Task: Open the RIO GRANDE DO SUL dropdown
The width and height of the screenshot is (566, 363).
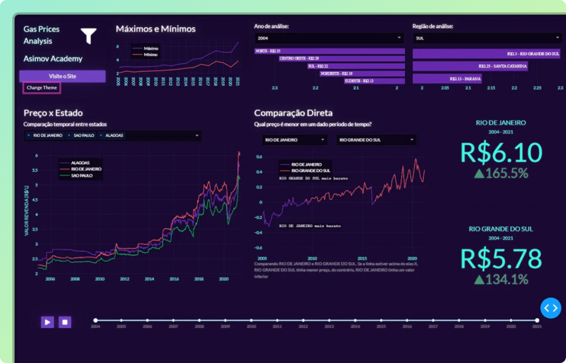Action: [x=376, y=140]
